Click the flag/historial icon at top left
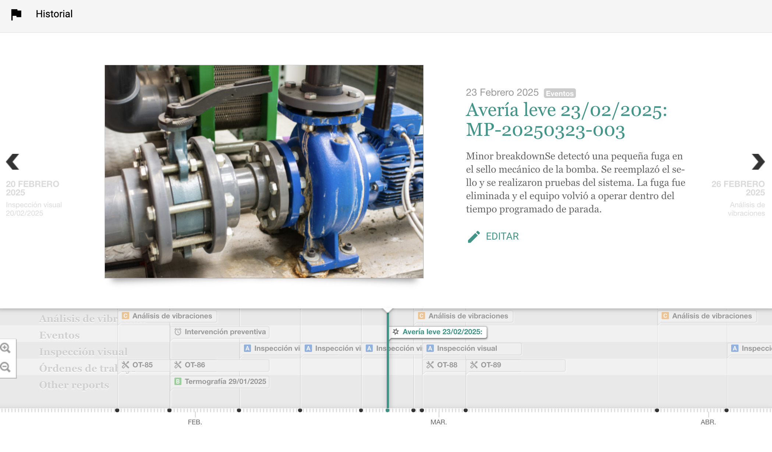 [x=16, y=14]
